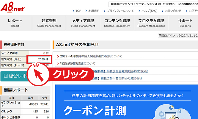The width and height of the screenshot is (198, 119).
Task: Open the プログラム管理 Program Management menu
Action: point(151,23)
